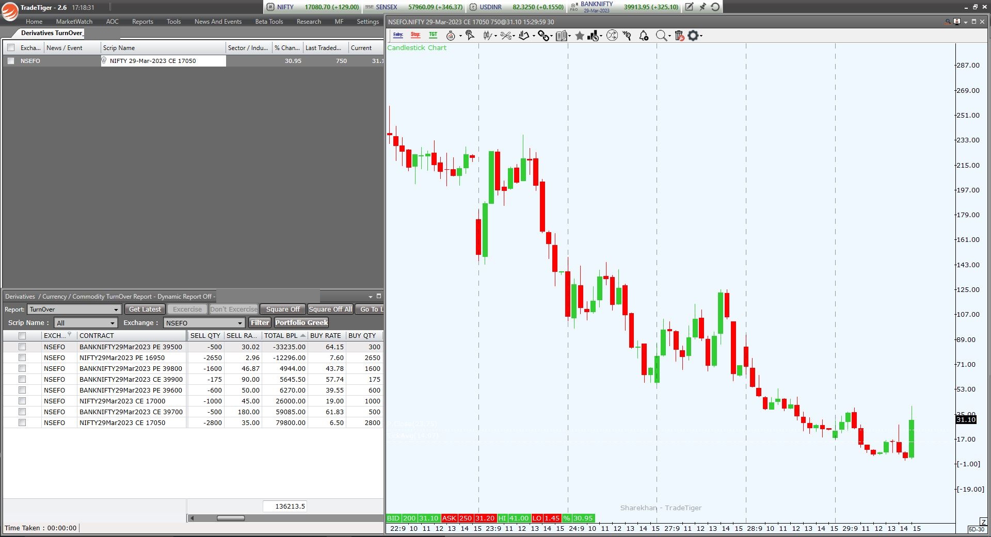Tick the checkbox for NIFTY 29-Mar-2023 CE 17050 row
This screenshot has height=537, width=991.
pyautogui.click(x=11, y=61)
